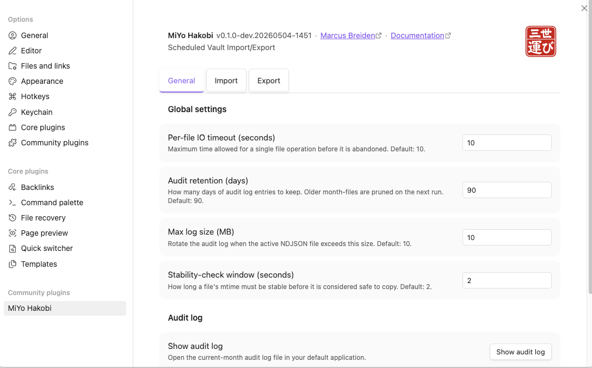Image resolution: width=592 pixels, height=368 pixels.
Task: Focus the Per-file IO timeout field
Action: [x=507, y=143]
